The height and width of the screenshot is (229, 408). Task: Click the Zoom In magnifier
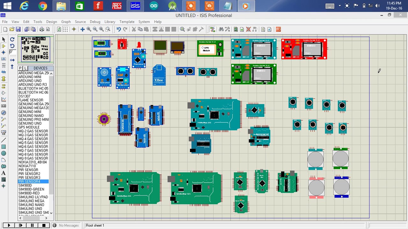pyautogui.click(x=89, y=29)
